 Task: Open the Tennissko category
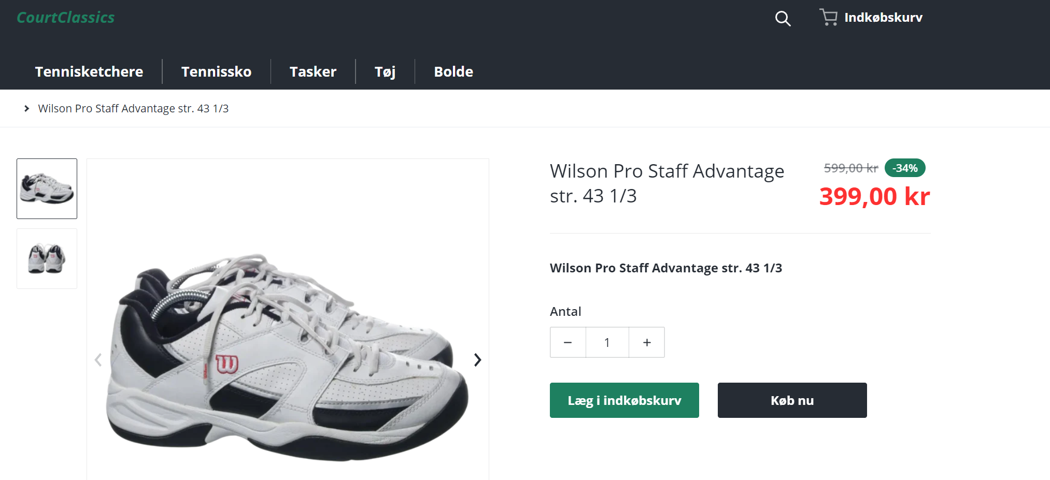216,71
